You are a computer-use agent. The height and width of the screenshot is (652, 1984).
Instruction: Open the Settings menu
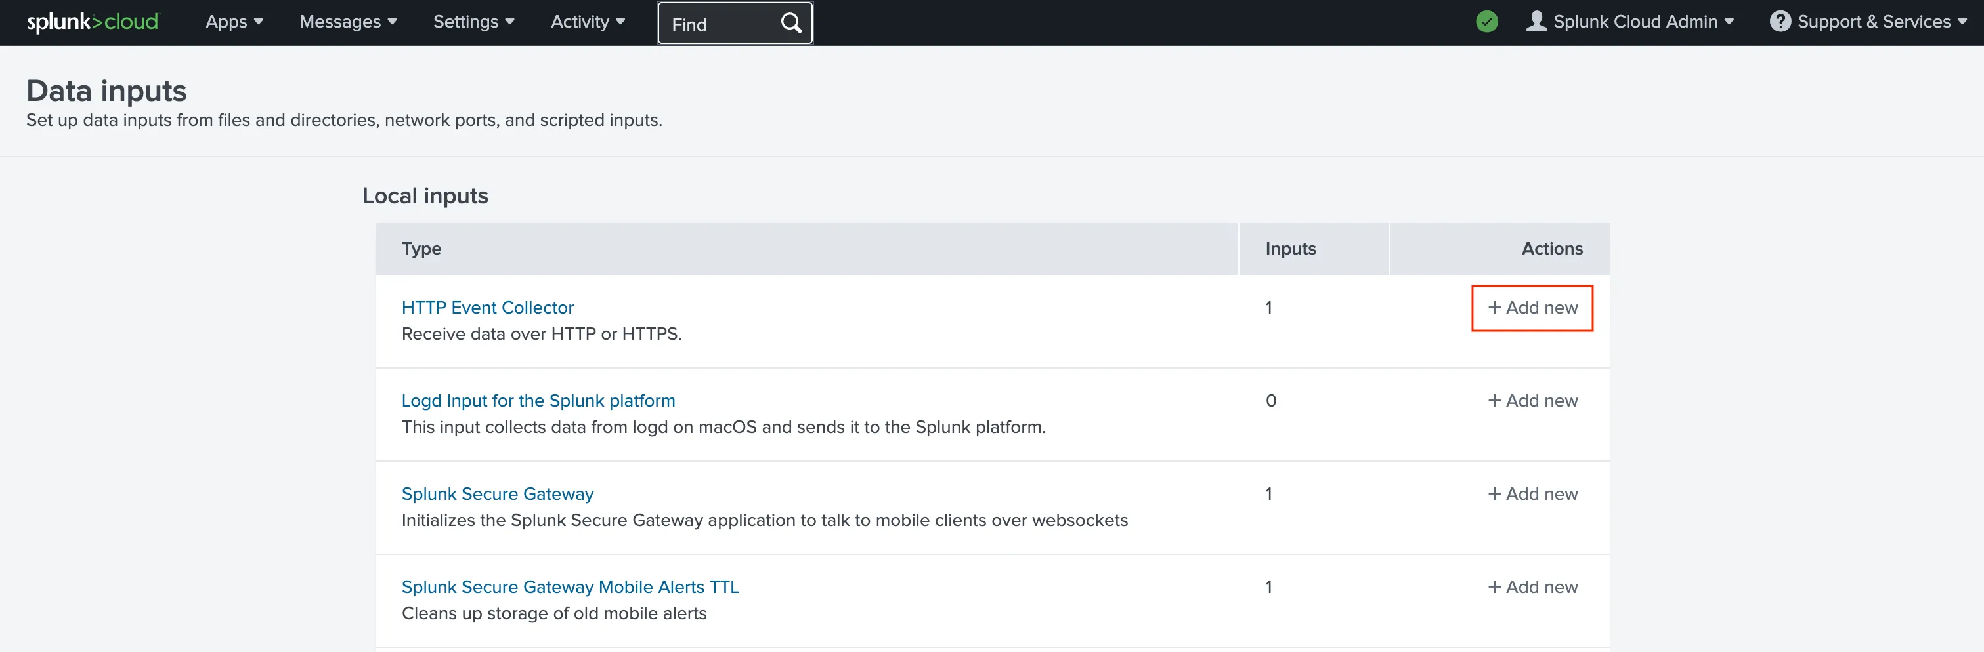473,22
